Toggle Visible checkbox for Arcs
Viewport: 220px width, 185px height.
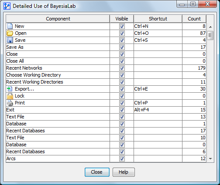click(x=122, y=158)
